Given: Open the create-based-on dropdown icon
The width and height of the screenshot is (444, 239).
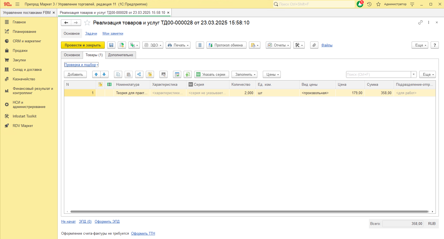Looking at the screenshot, I should point(134,45).
